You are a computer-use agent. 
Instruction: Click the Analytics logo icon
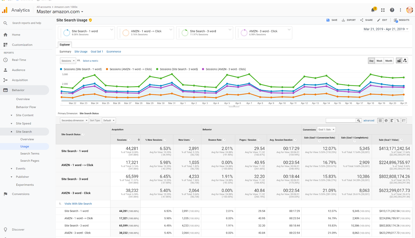(x=5, y=10)
